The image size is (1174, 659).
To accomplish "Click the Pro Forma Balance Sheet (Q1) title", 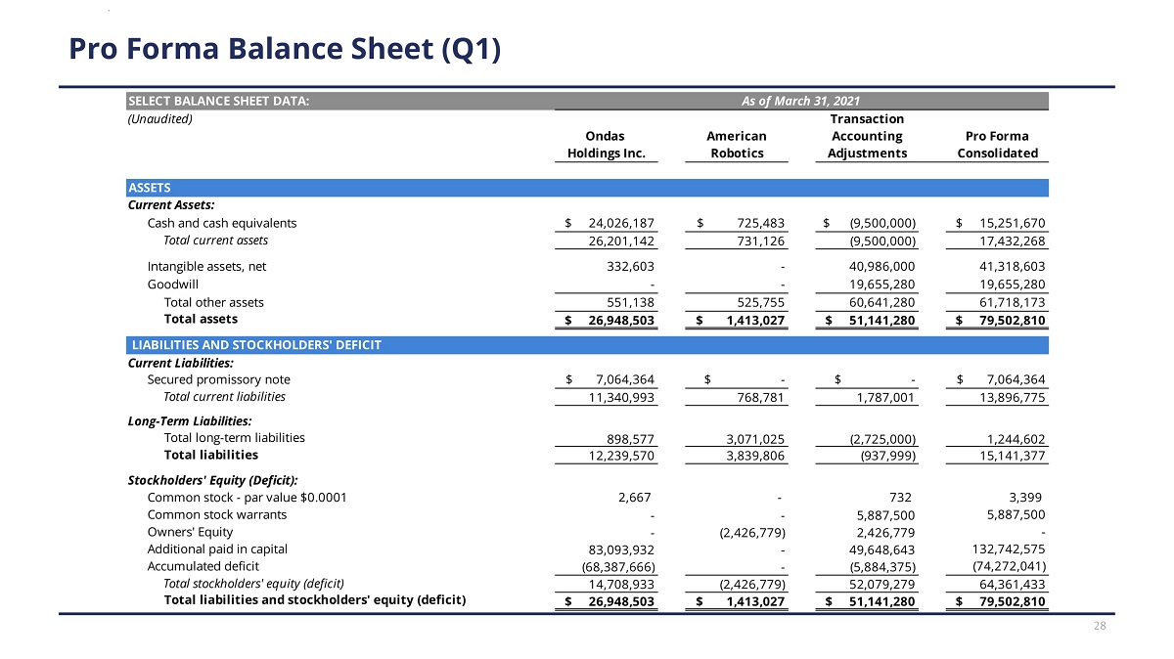I will pos(285,49).
